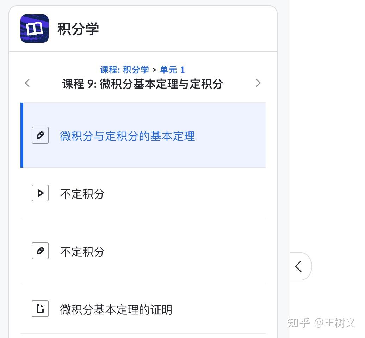Screen dimensions: 365x338
Task: Go to next lesson with right chevron
Action: [x=258, y=83]
